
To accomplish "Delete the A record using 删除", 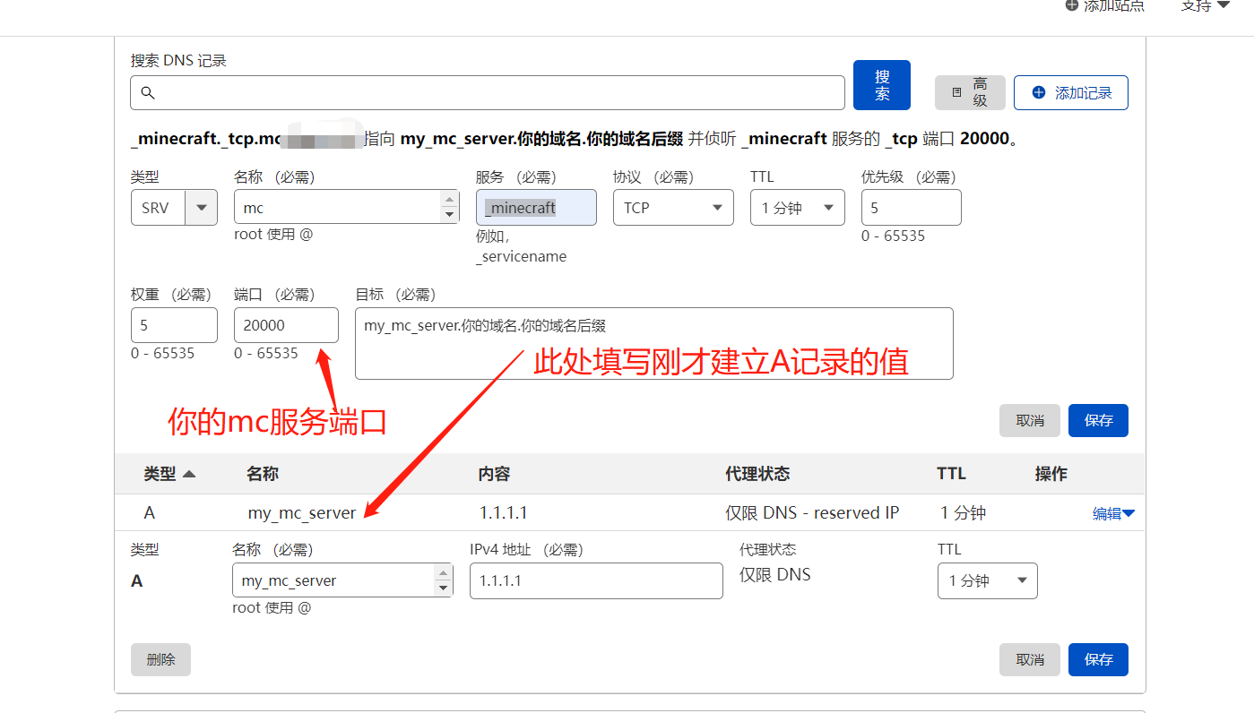I will (160, 659).
